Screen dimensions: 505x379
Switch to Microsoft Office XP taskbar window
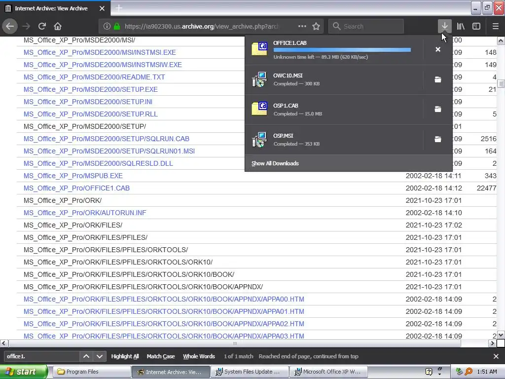pyautogui.click(x=328, y=372)
